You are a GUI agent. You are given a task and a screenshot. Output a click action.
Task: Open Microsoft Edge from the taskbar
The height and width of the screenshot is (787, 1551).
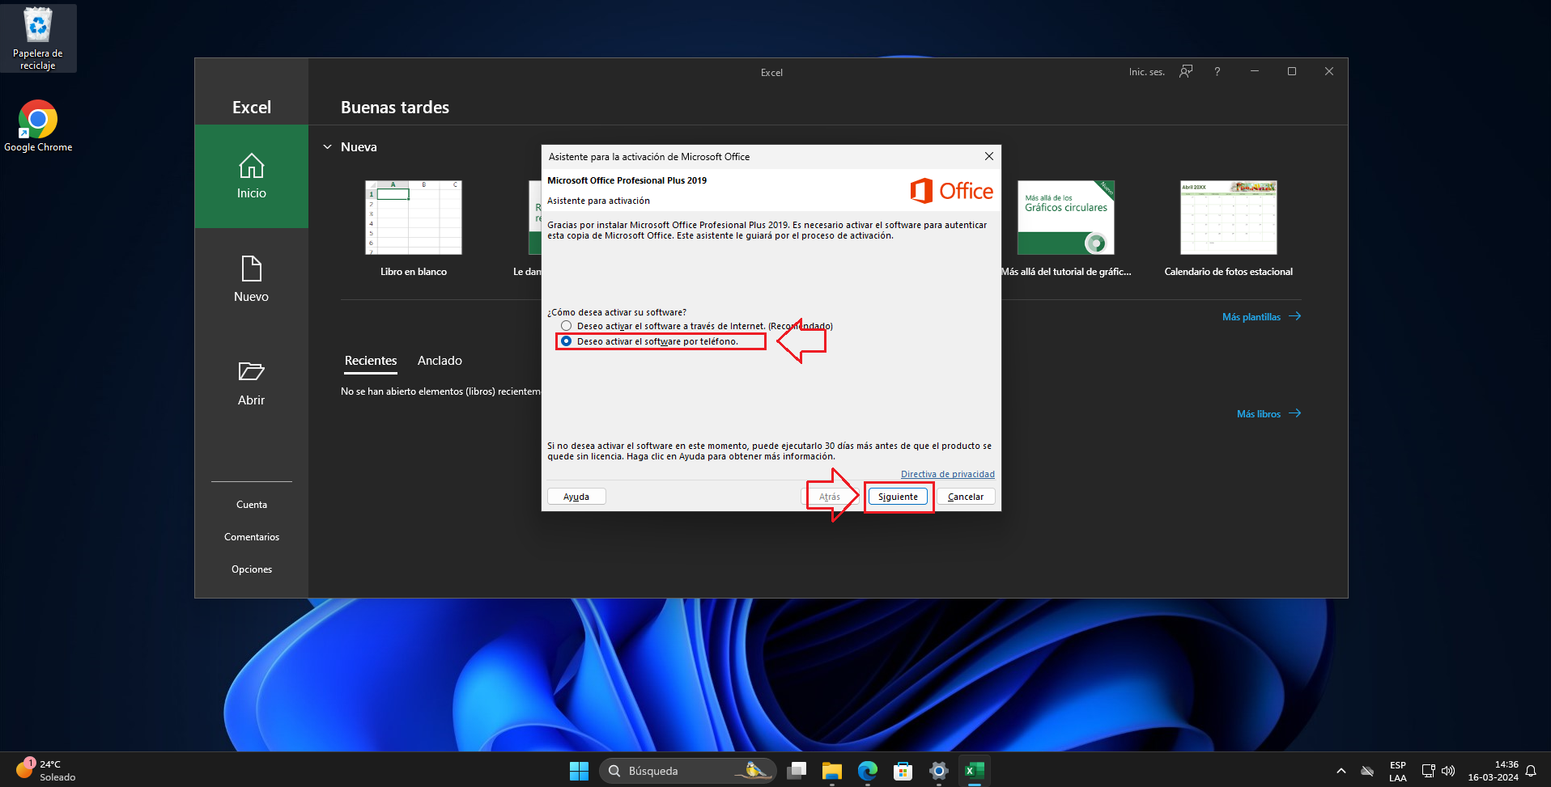868,771
